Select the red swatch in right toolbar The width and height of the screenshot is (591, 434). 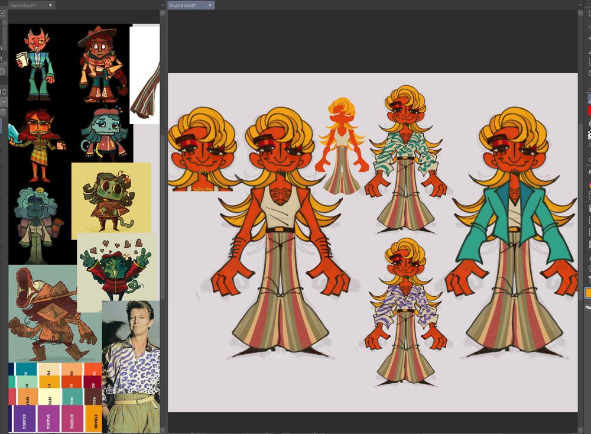(x=589, y=111)
